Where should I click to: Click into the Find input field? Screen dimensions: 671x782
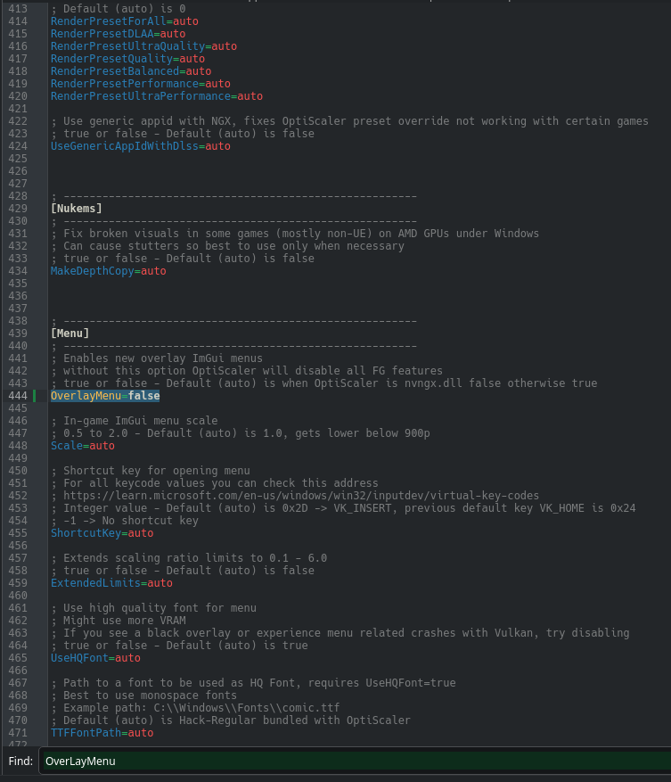(356, 761)
